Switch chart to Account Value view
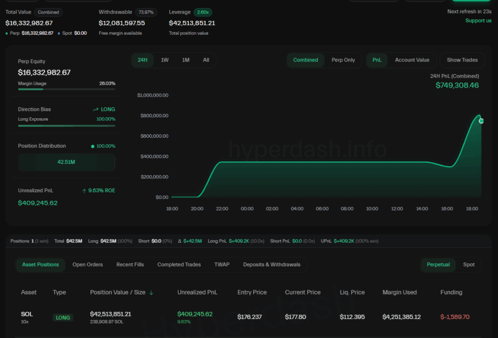498x338 pixels. click(412, 60)
